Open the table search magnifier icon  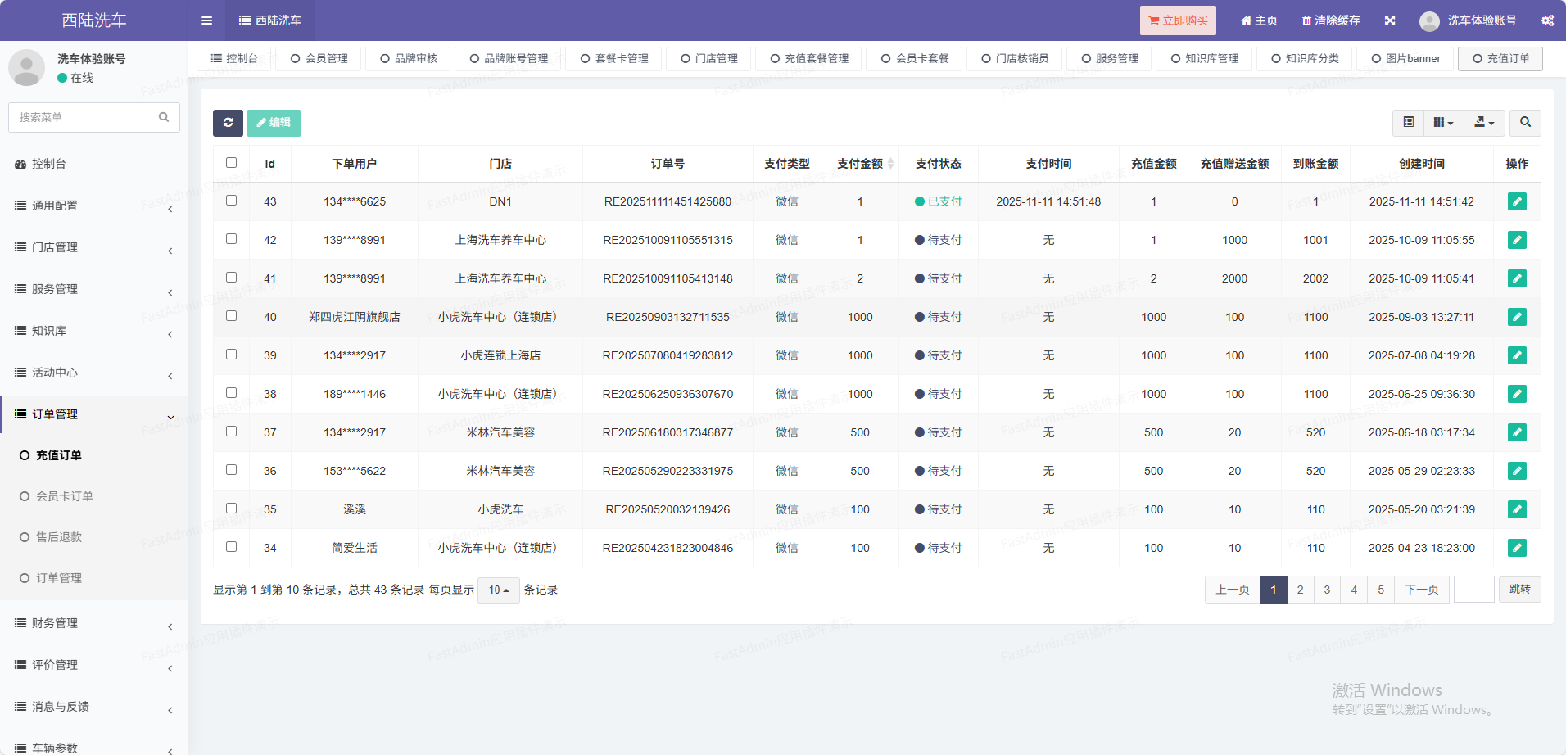click(1525, 123)
